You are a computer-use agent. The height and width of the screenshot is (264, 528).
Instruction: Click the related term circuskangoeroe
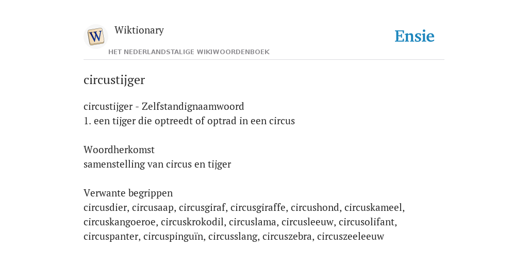click(120, 222)
